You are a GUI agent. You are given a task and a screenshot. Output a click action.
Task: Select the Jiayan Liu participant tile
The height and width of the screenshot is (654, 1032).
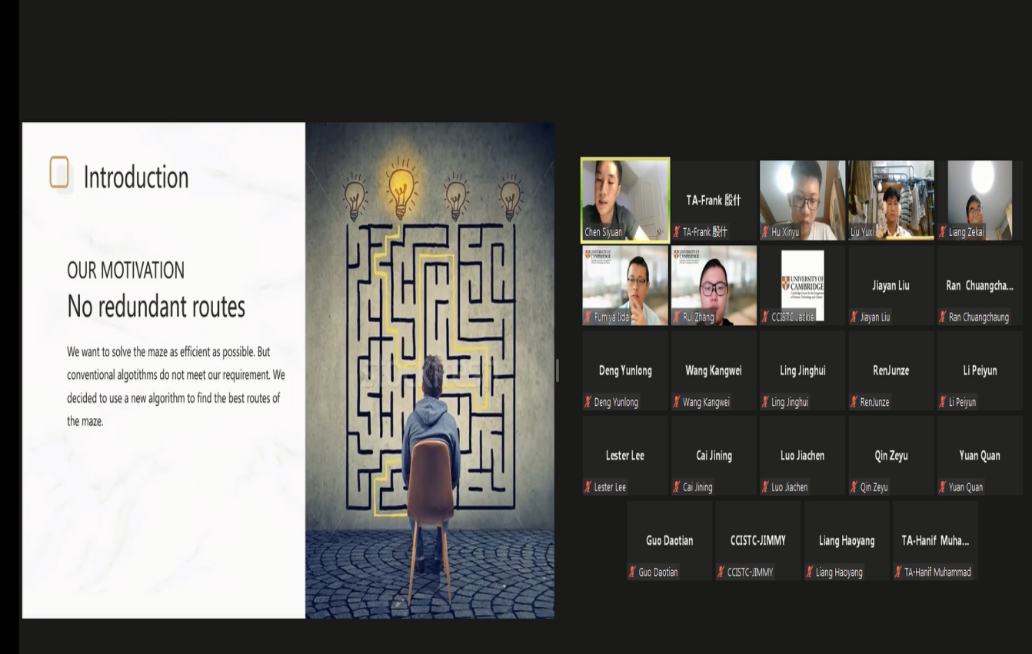pos(891,285)
